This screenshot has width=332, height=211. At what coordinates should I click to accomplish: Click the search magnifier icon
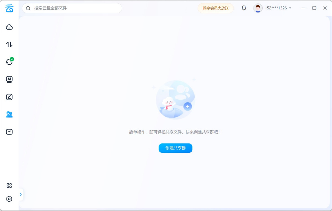click(x=28, y=8)
